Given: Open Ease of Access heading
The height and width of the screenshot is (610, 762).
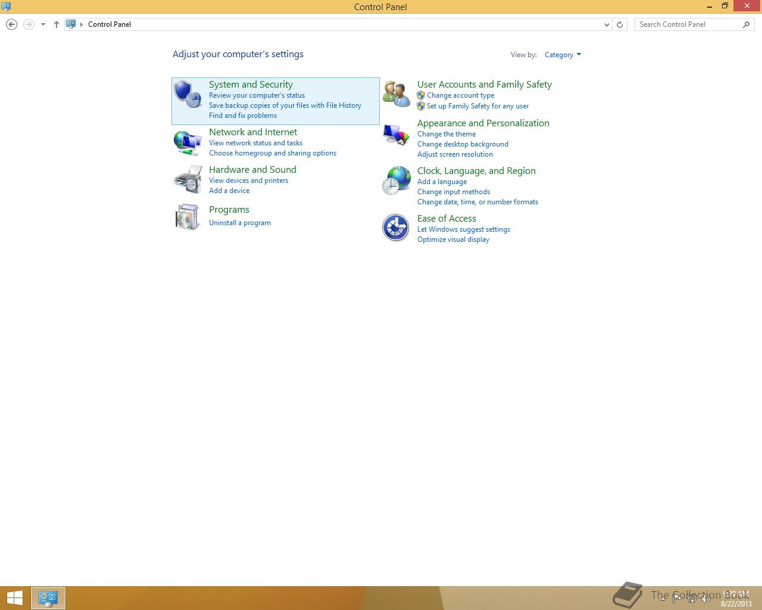Looking at the screenshot, I should pyautogui.click(x=446, y=219).
